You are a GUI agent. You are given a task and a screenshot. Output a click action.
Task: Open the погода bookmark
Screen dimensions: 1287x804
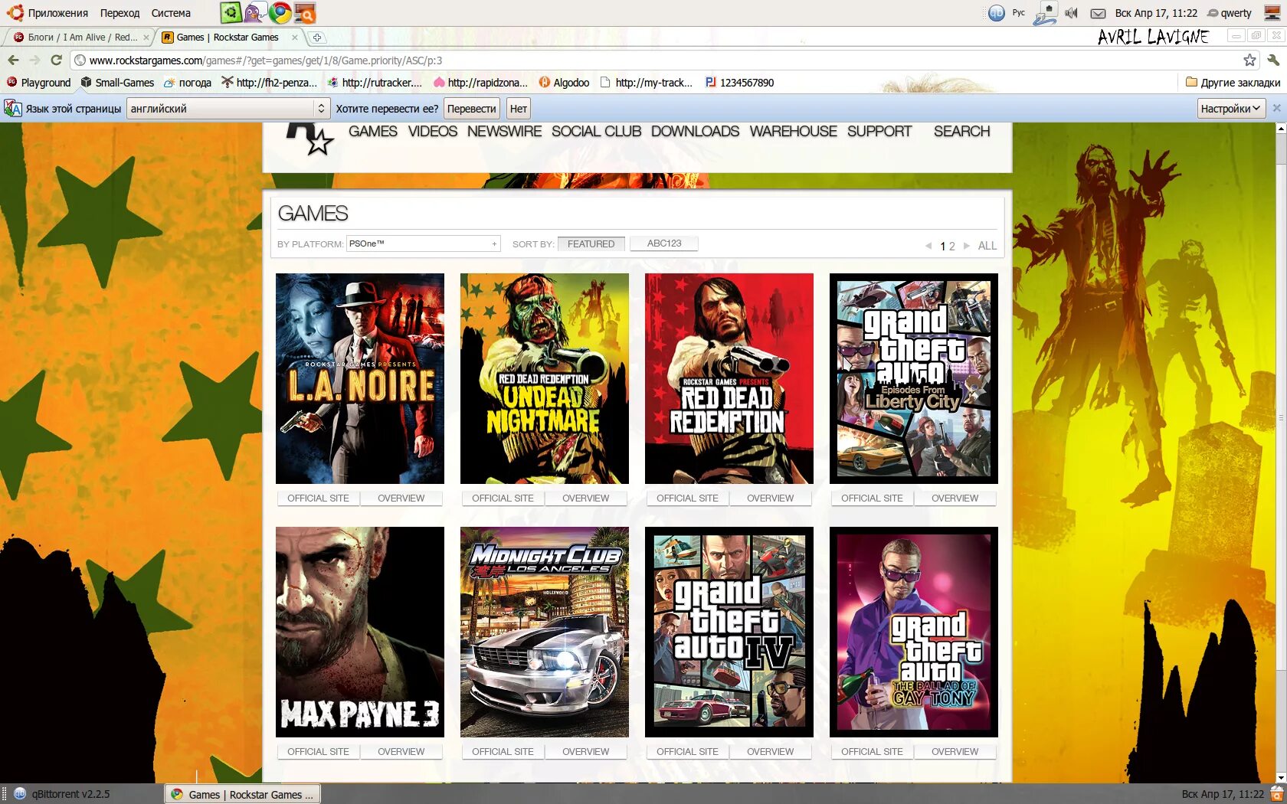coord(188,83)
